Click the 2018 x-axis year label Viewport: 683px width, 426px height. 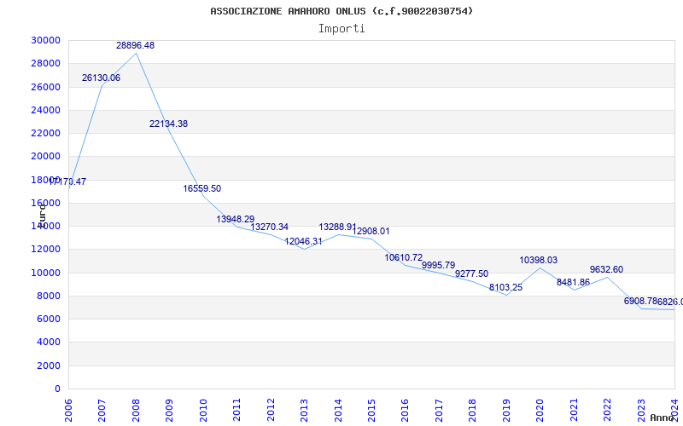click(x=472, y=410)
